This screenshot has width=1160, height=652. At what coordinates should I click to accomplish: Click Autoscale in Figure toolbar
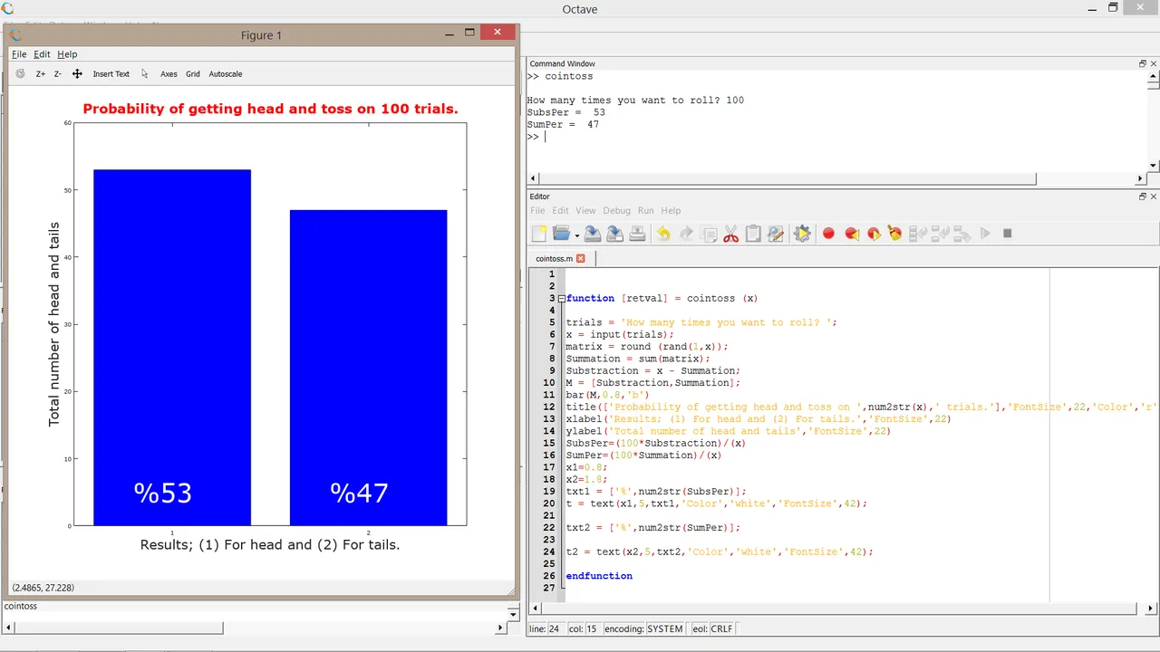[226, 73]
